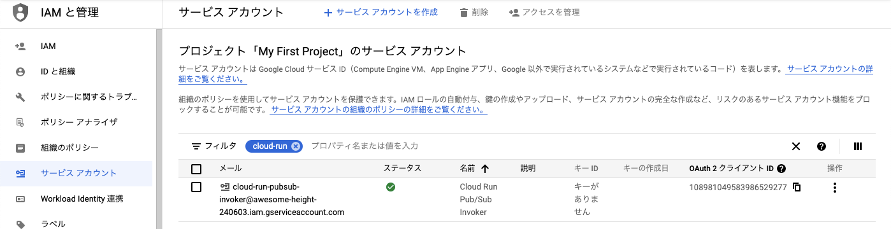Click サービス アカウントを作成 button
The height and width of the screenshot is (229, 891).
[381, 13]
